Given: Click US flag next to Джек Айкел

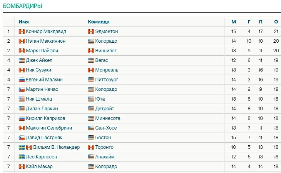Looking at the screenshot, I should coord(22,60).
